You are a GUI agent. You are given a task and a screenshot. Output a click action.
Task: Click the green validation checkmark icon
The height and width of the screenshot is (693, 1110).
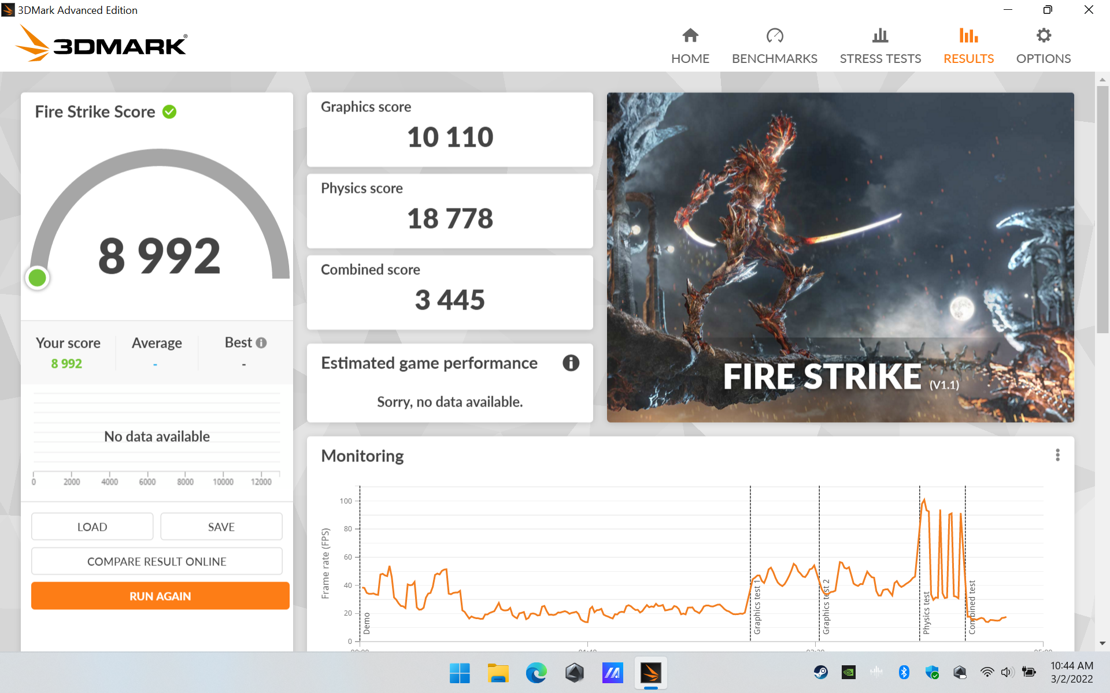point(169,111)
